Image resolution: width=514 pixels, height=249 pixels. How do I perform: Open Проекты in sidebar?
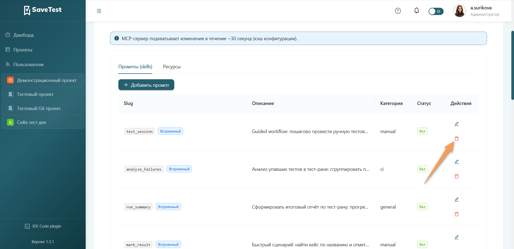[23, 50]
